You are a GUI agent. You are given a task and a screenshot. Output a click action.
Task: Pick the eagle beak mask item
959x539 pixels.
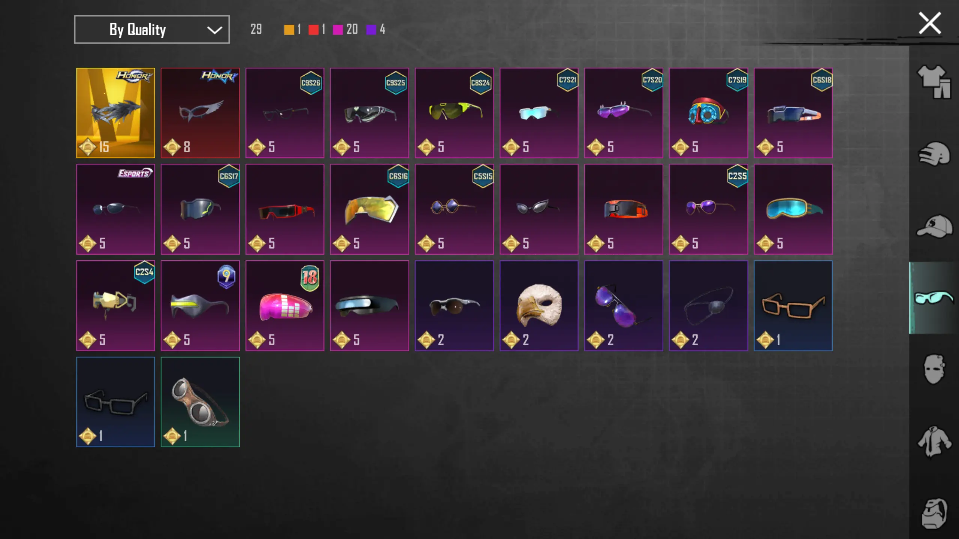[x=539, y=306]
